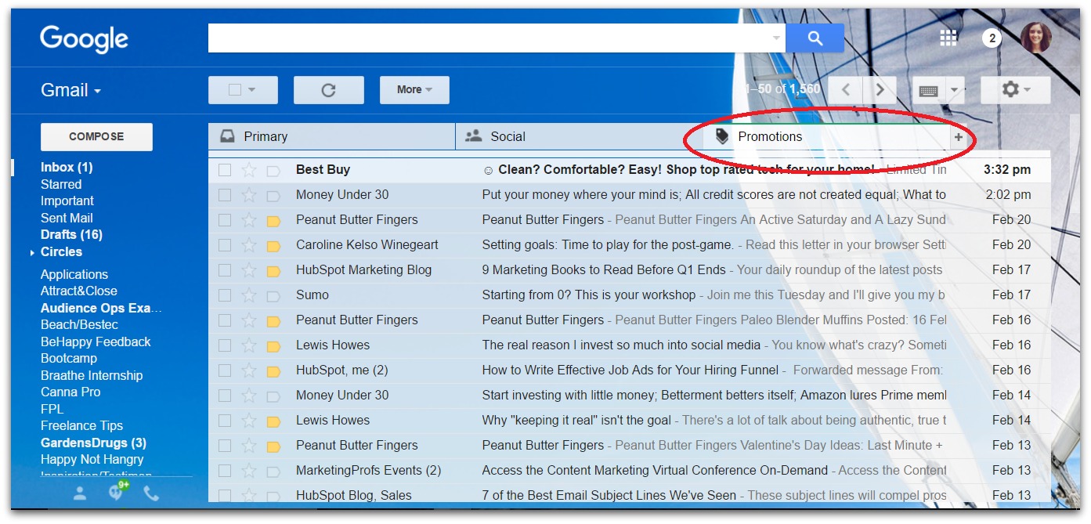Open the More actions dropdown
The image size is (1091, 524).
[x=414, y=90]
